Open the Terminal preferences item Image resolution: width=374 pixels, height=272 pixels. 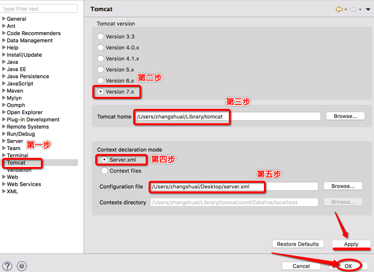coord(17,155)
